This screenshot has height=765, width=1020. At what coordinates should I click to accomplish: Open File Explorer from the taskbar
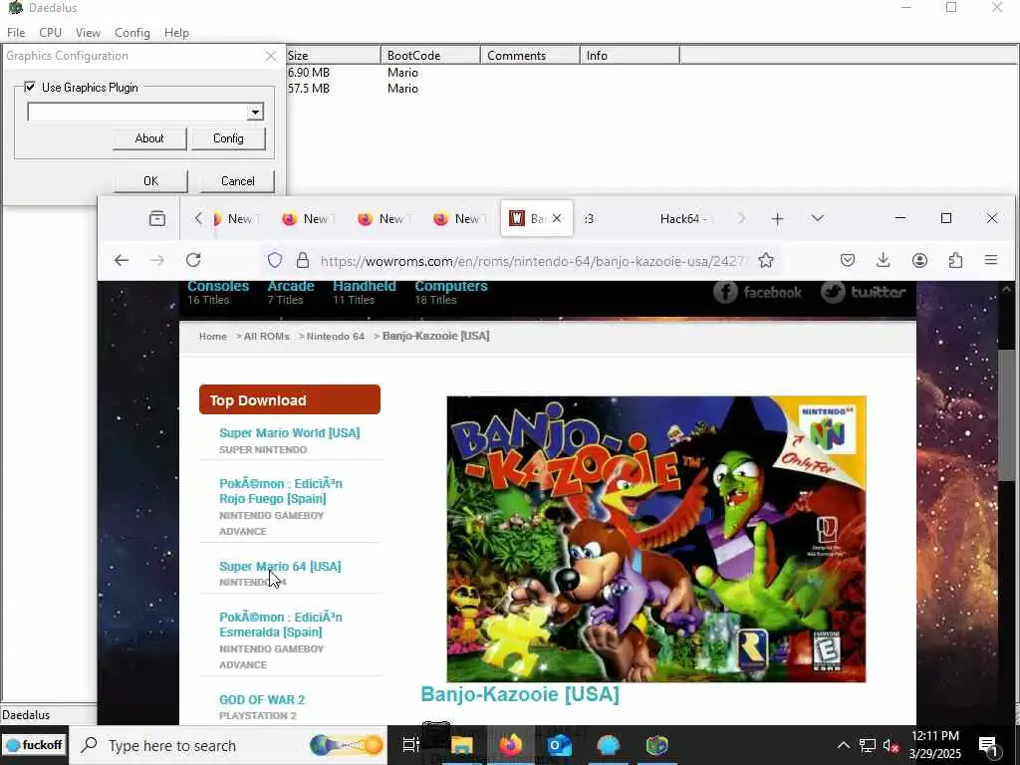461,745
